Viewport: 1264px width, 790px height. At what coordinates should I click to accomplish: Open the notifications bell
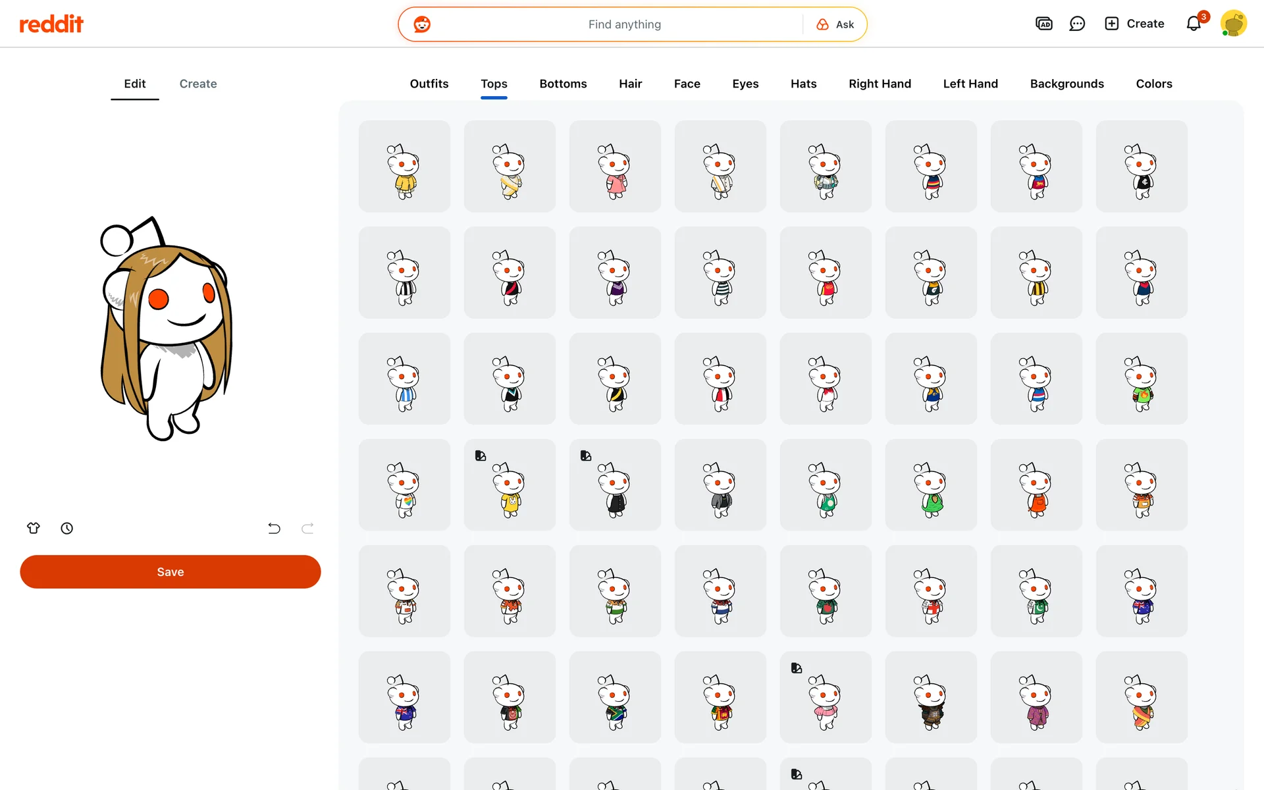pos(1194,24)
